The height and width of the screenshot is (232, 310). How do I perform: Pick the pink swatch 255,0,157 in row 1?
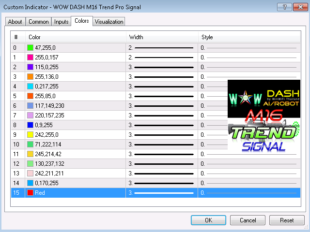tap(30, 58)
